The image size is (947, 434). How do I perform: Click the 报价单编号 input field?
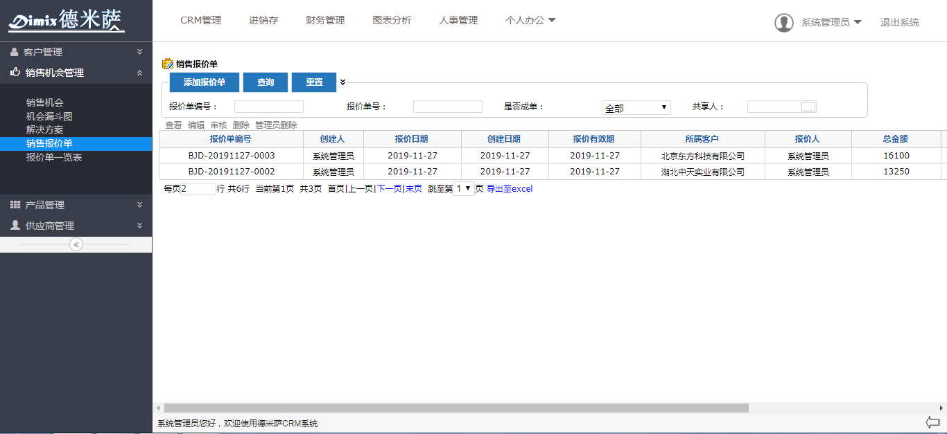269,107
